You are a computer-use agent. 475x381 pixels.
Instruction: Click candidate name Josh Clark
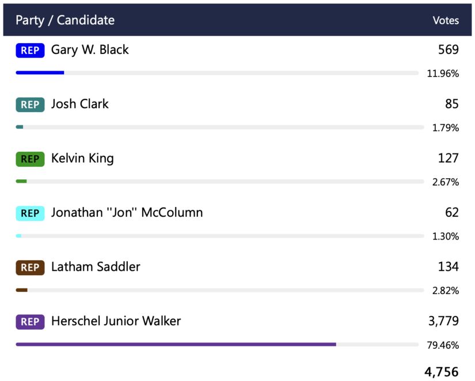click(79, 104)
